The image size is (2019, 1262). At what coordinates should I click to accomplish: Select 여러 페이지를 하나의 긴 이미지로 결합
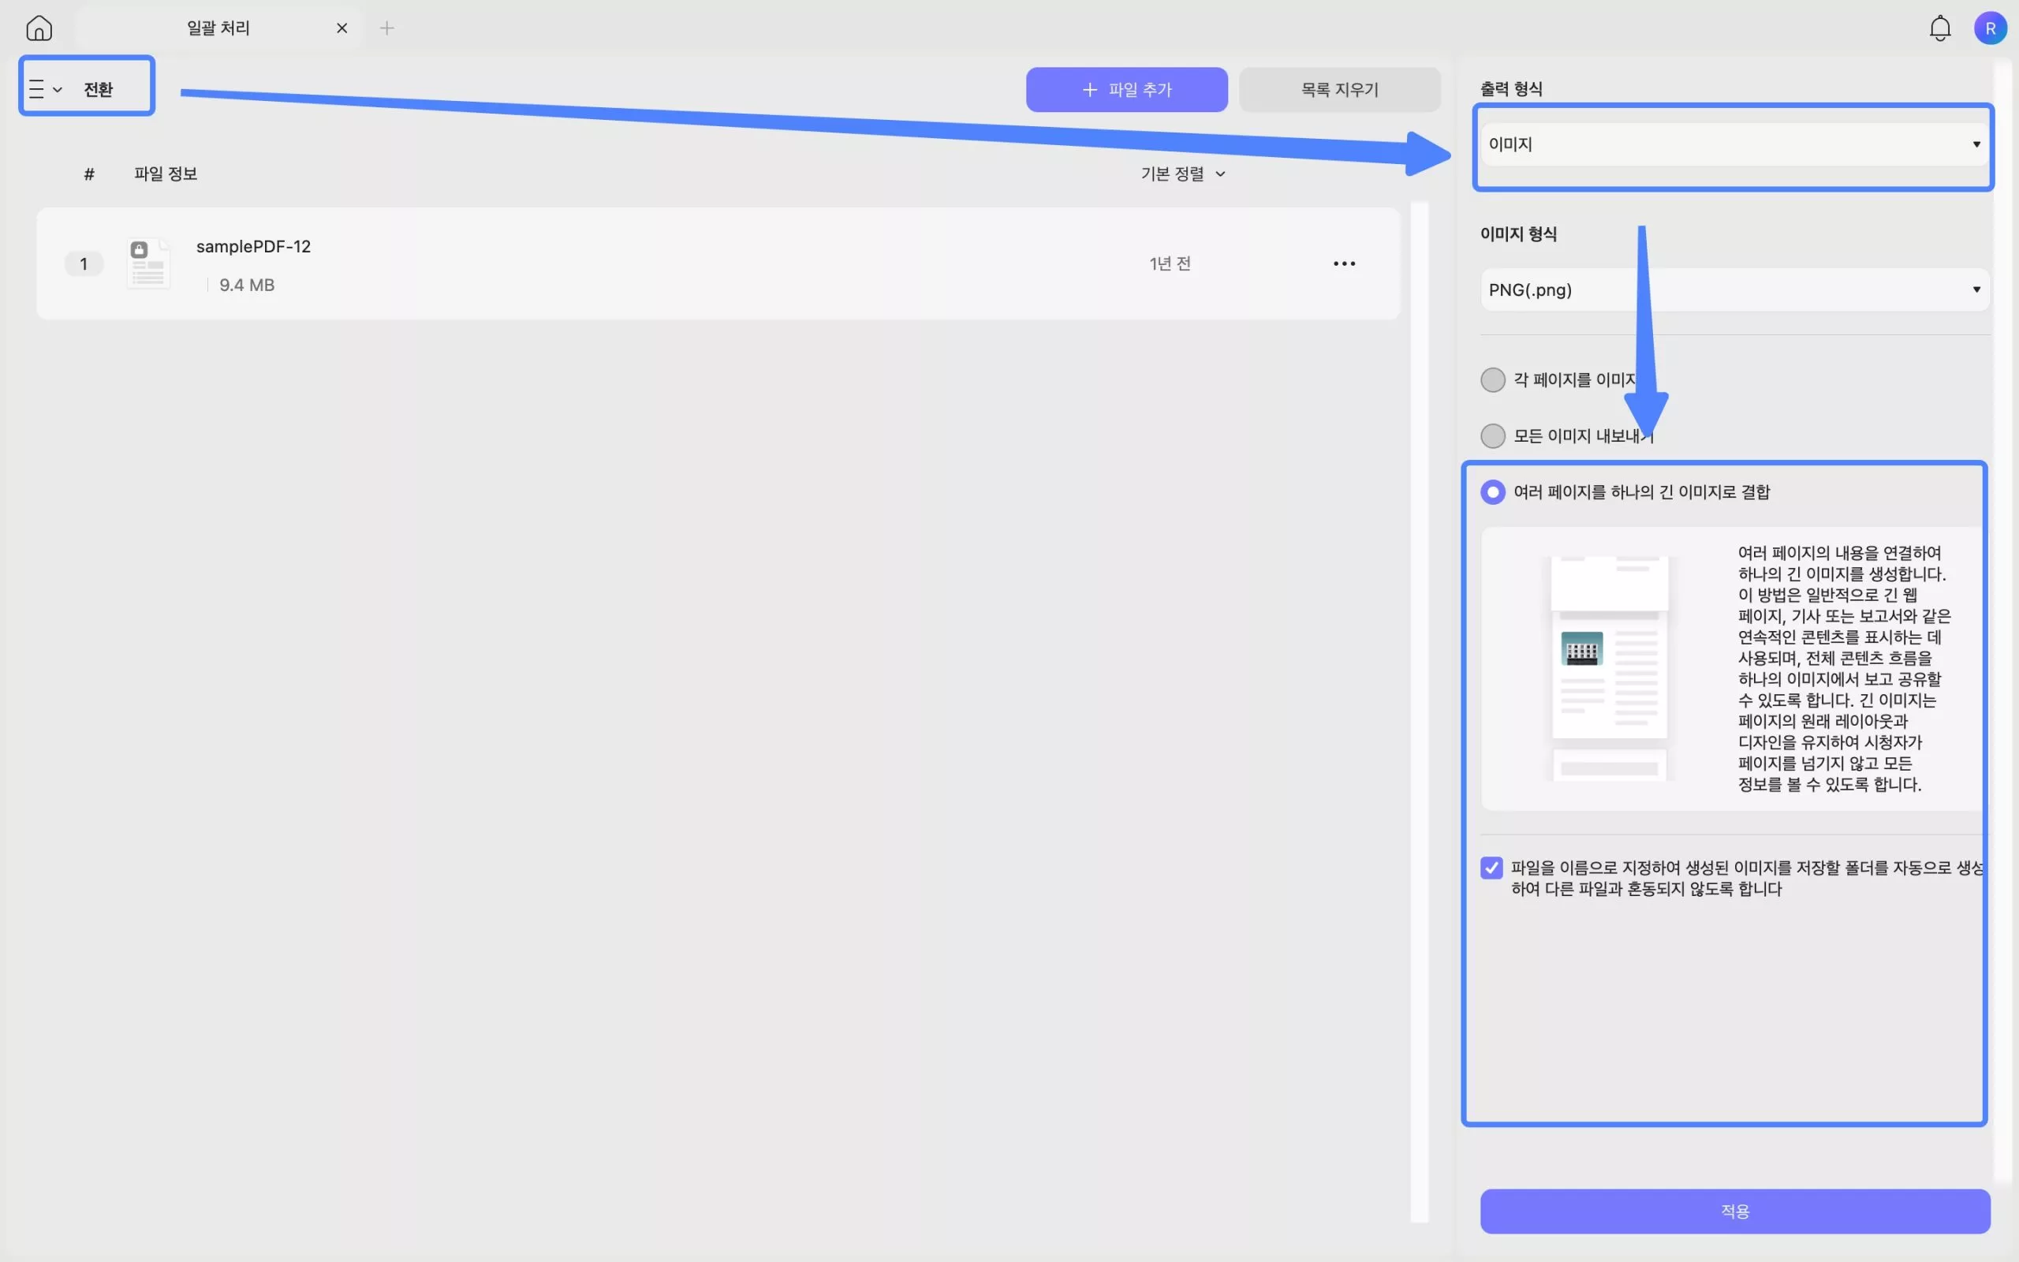coord(1492,492)
